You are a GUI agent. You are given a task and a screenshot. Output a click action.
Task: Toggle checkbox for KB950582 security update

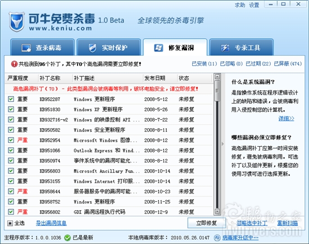tap(11, 130)
